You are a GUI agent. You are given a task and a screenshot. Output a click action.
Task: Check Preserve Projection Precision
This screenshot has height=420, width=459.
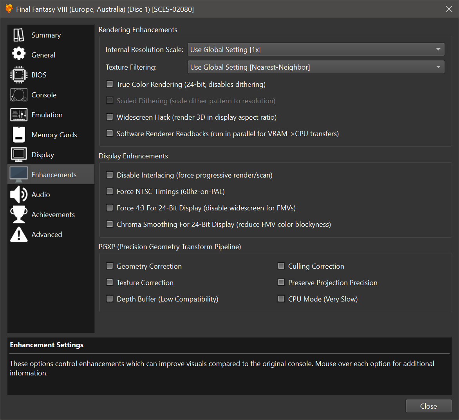[281, 282]
